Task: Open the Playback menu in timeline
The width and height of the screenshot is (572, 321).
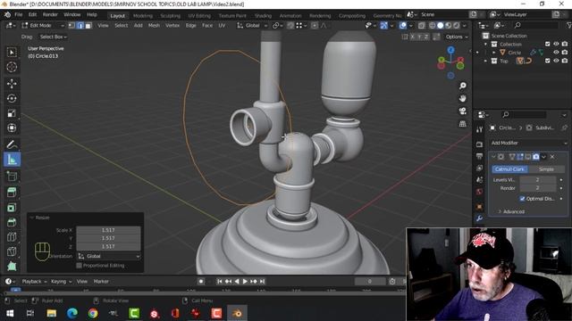Action: 34,282
